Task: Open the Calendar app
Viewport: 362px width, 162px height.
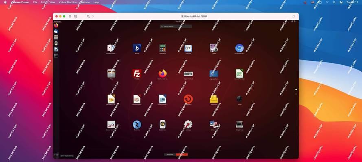Action: click(x=188, y=49)
